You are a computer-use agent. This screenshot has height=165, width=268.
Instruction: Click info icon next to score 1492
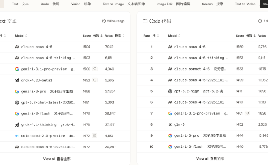pyautogui.click(x=95, y=80)
